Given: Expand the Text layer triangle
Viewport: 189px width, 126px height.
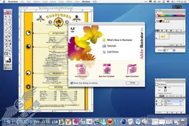Looking at the screenshot, I should [163, 101].
